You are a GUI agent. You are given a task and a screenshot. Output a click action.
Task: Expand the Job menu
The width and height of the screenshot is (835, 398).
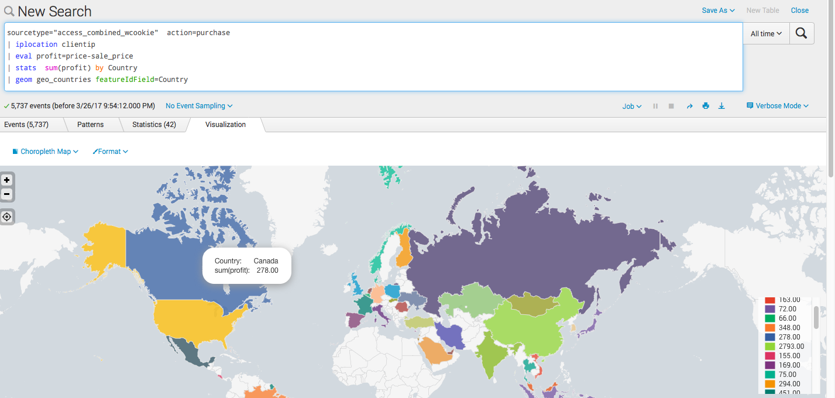click(x=631, y=106)
